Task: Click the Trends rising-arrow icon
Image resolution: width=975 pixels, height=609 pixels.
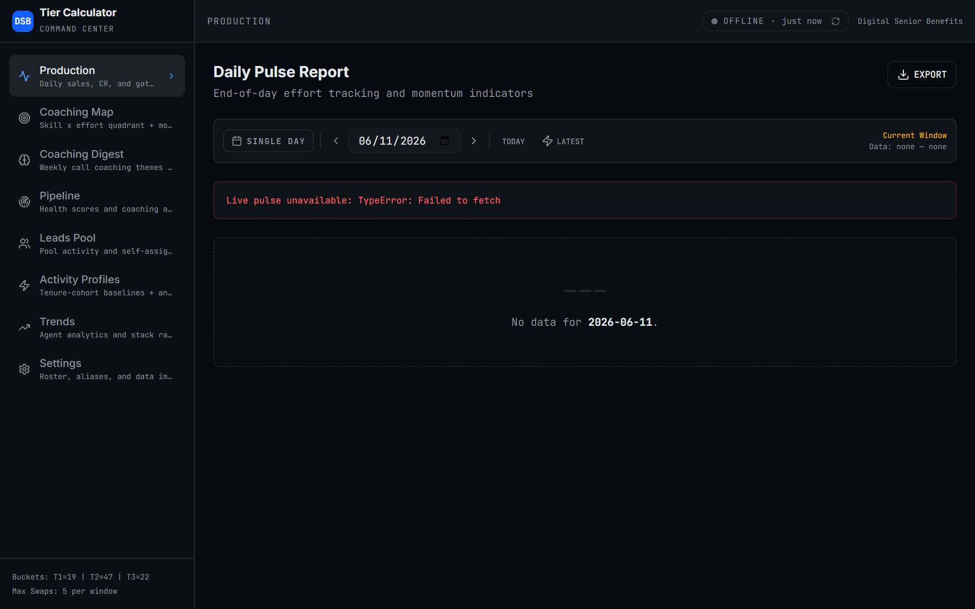Action: pyautogui.click(x=24, y=327)
